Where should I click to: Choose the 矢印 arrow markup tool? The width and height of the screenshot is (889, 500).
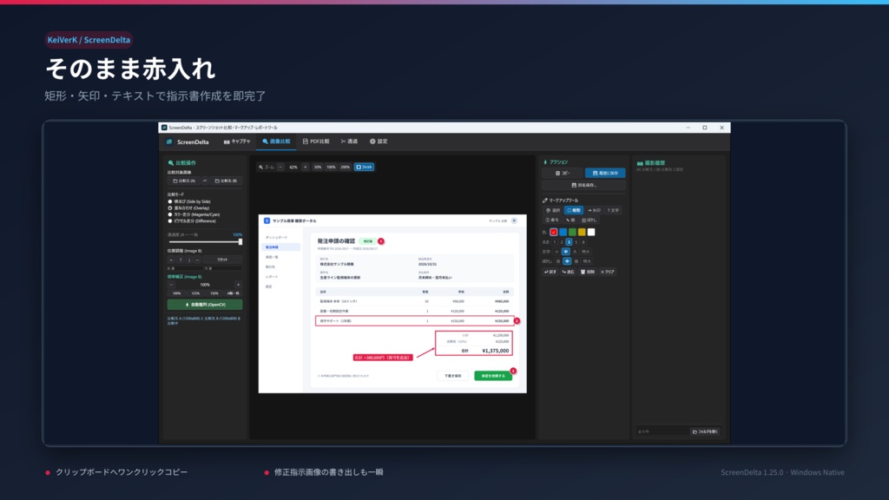click(x=594, y=210)
